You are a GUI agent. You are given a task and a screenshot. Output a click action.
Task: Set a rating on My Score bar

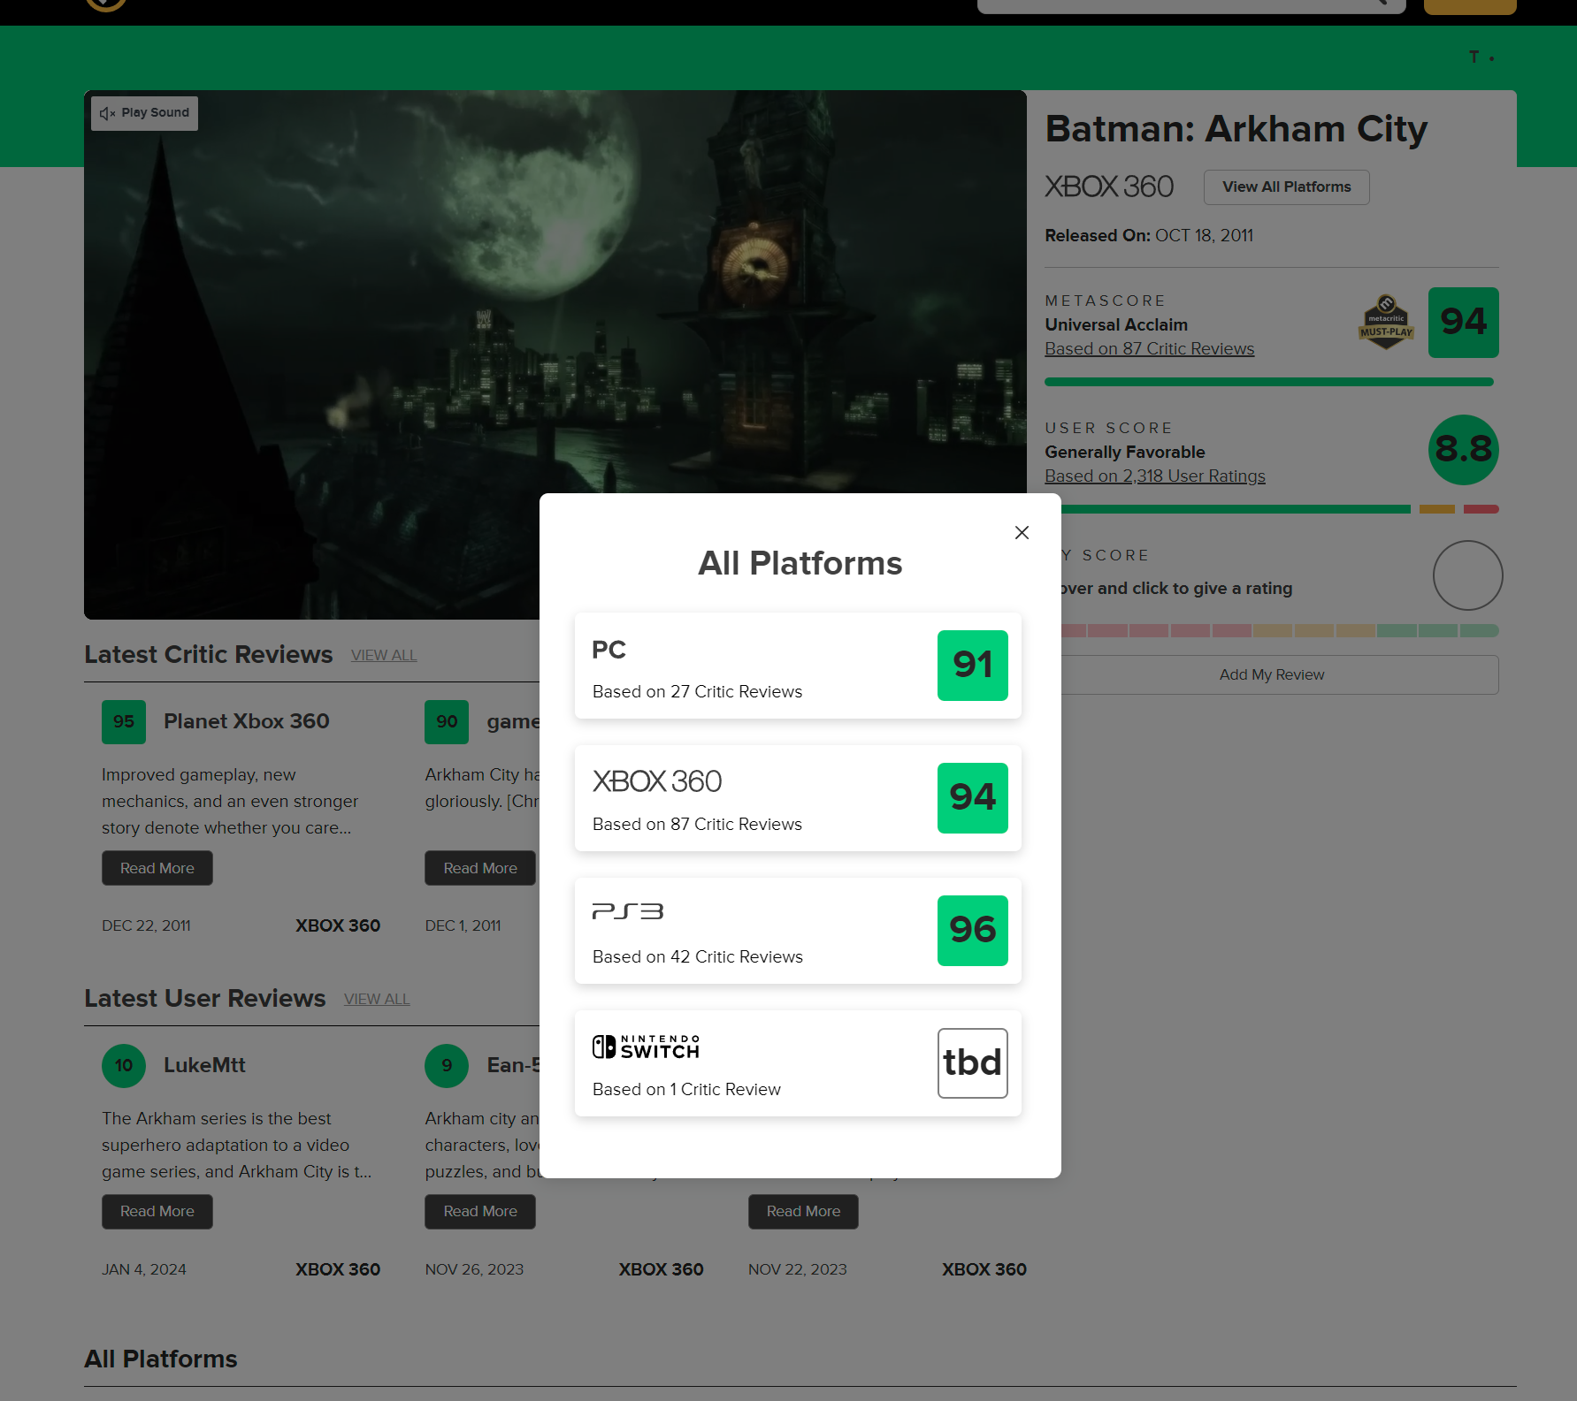click(1280, 631)
